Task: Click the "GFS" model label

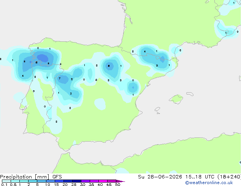Action: click(57, 177)
